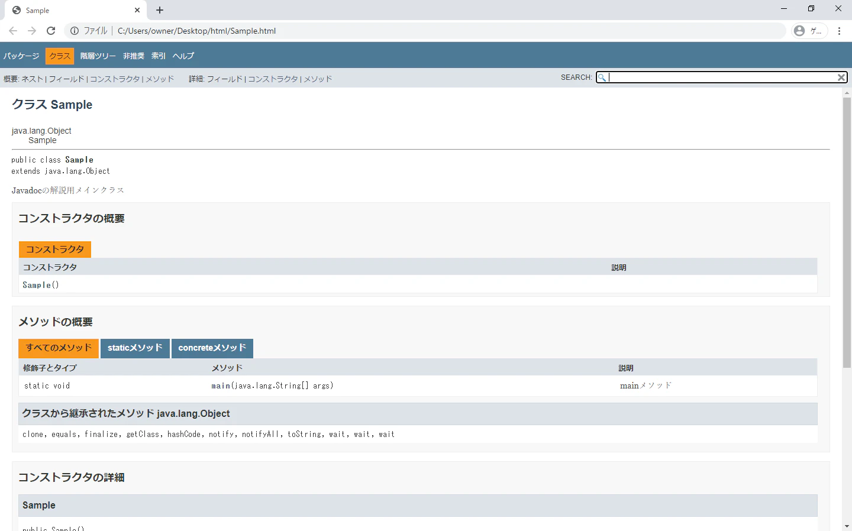Click the site info icon in address bar
This screenshot has width=852, height=531.
coord(75,31)
